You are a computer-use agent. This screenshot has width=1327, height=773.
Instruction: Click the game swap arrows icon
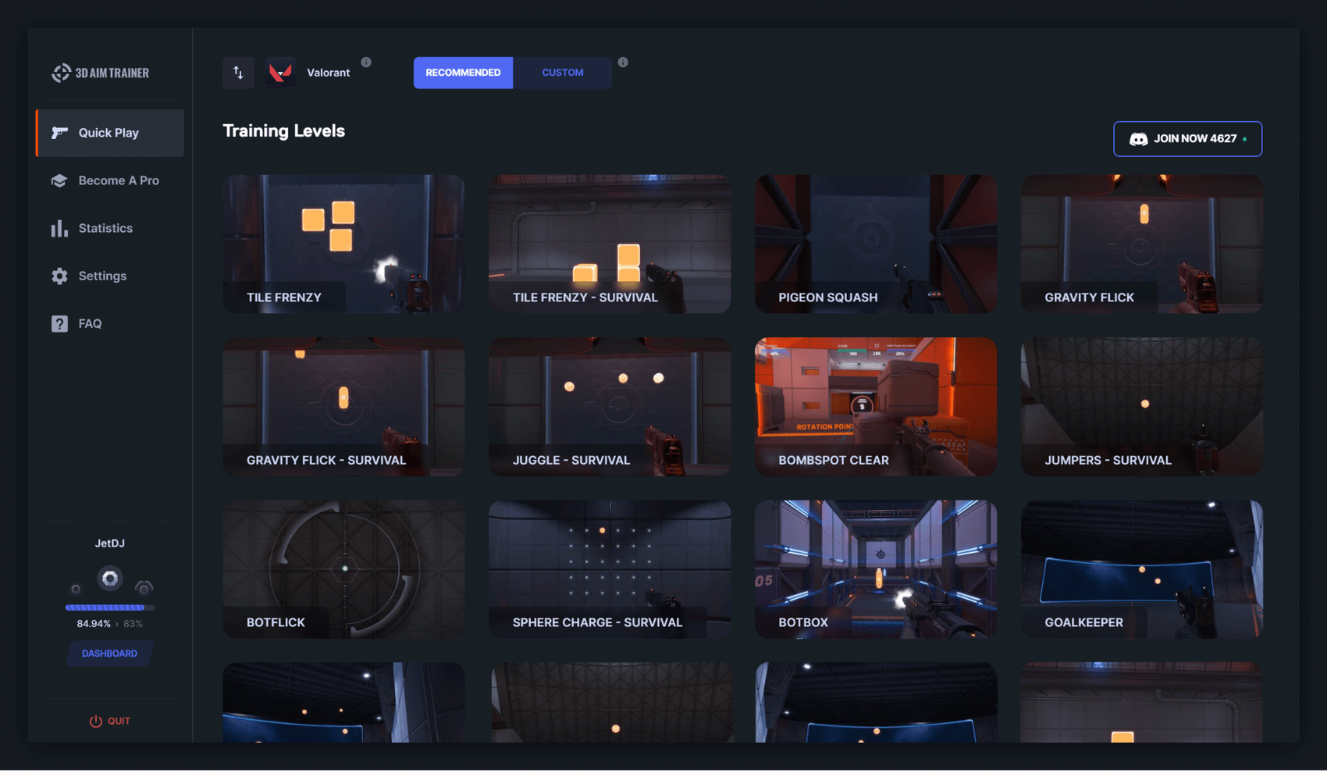coord(238,73)
